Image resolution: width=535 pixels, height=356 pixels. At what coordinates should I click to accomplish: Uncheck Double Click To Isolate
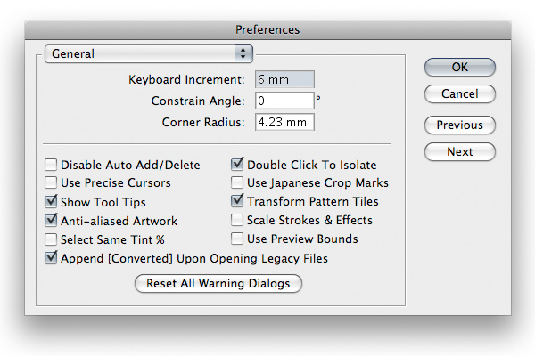coord(237,164)
